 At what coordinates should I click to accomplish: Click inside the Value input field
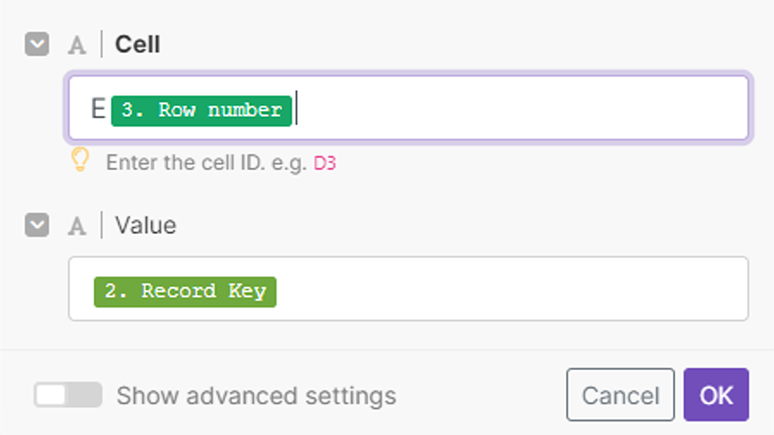click(408, 288)
